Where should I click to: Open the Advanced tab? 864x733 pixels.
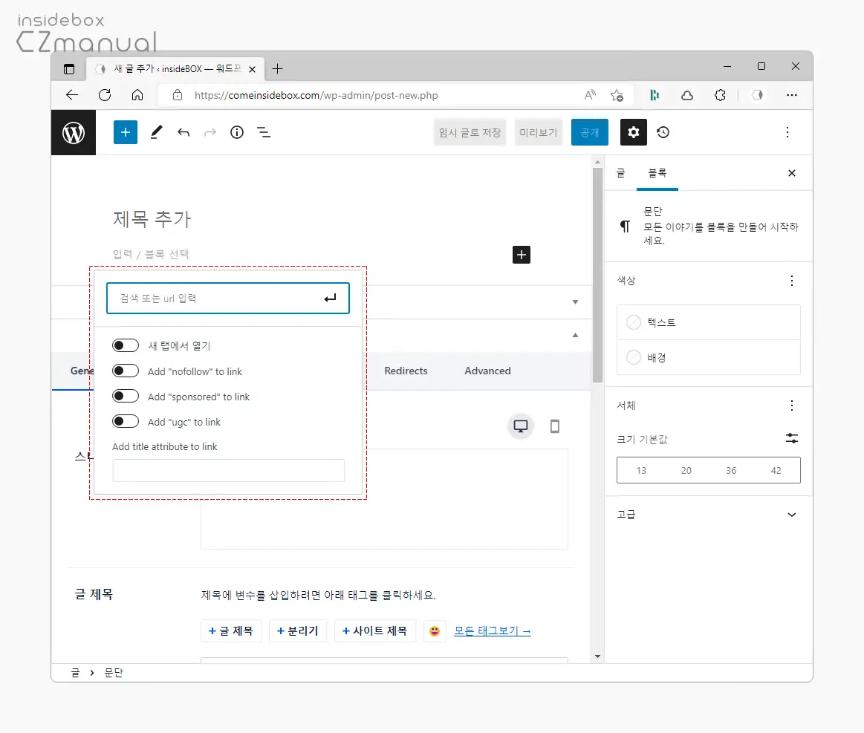tap(487, 371)
